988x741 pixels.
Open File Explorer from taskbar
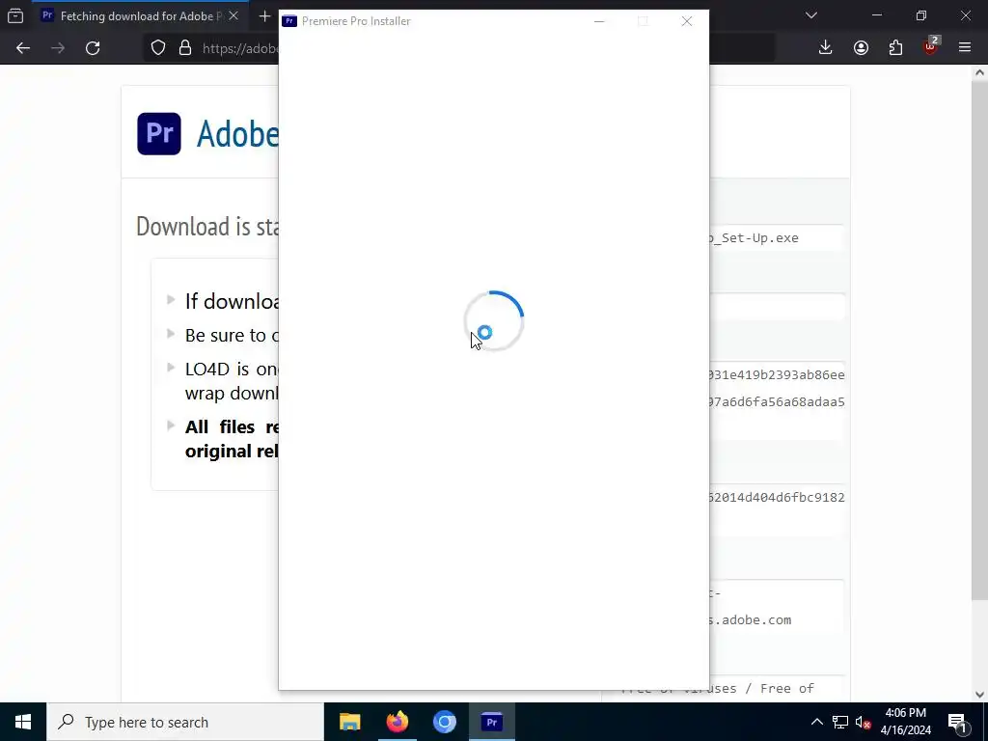[x=349, y=722]
